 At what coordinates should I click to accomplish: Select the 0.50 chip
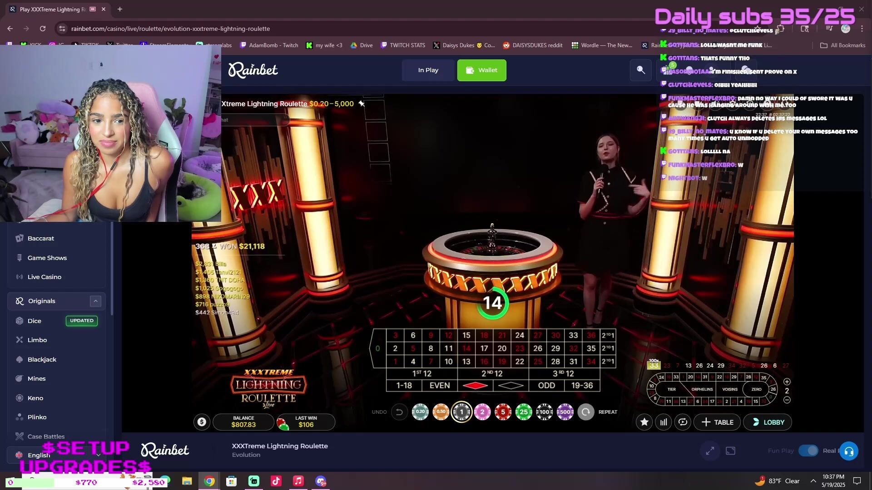pos(441,412)
